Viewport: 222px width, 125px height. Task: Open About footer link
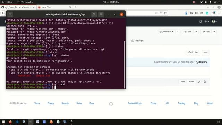[210, 103]
